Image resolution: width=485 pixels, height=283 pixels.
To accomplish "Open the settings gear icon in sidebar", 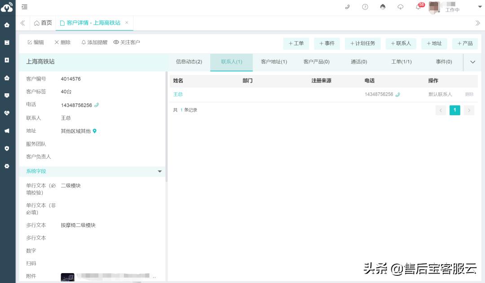I will pos(7,166).
